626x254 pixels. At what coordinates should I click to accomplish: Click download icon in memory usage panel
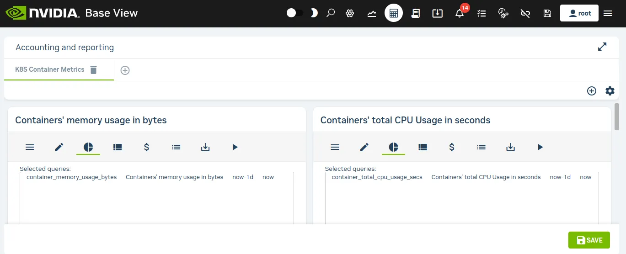pyautogui.click(x=205, y=147)
